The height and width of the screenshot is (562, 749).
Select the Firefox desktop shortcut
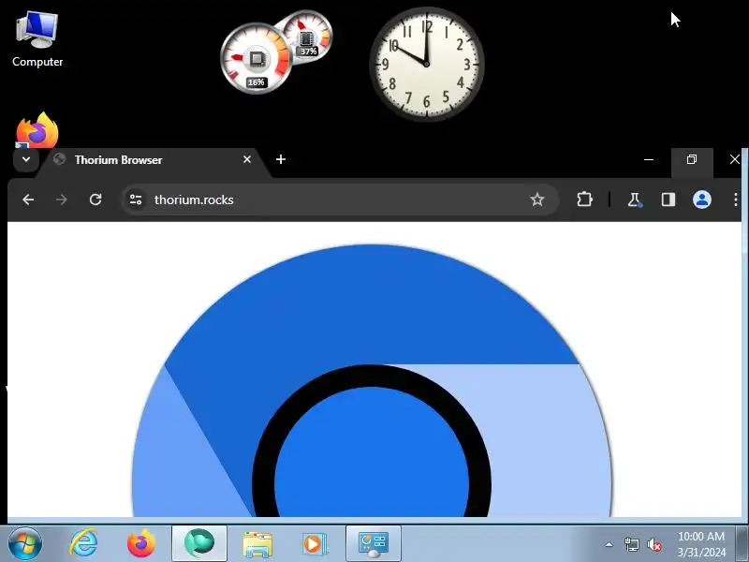tap(37, 130)
